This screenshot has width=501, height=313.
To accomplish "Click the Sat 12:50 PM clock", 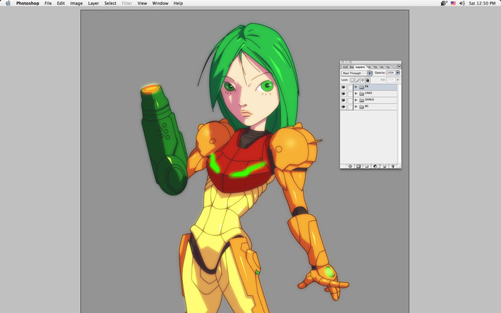I will pyautogui.click(x=482, y=3).
